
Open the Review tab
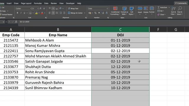54,3
